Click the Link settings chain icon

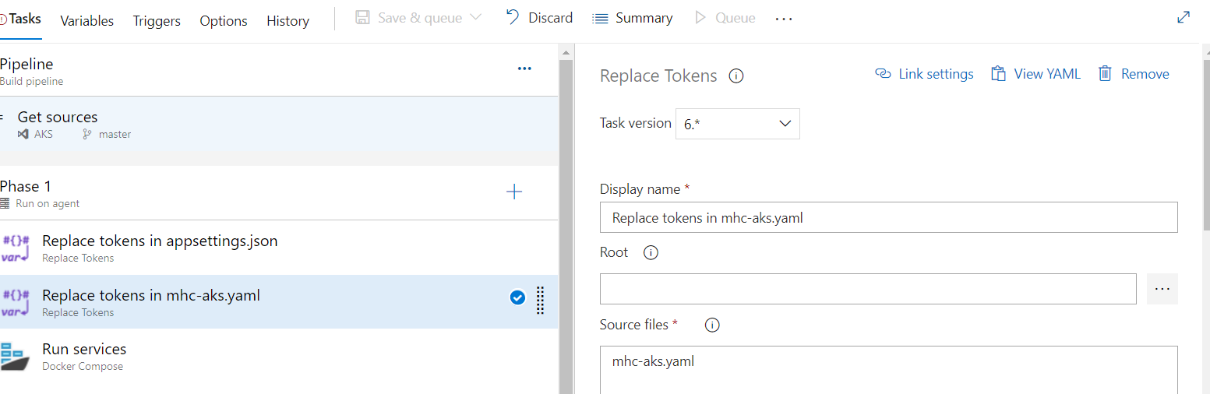(x=883, y=74)
